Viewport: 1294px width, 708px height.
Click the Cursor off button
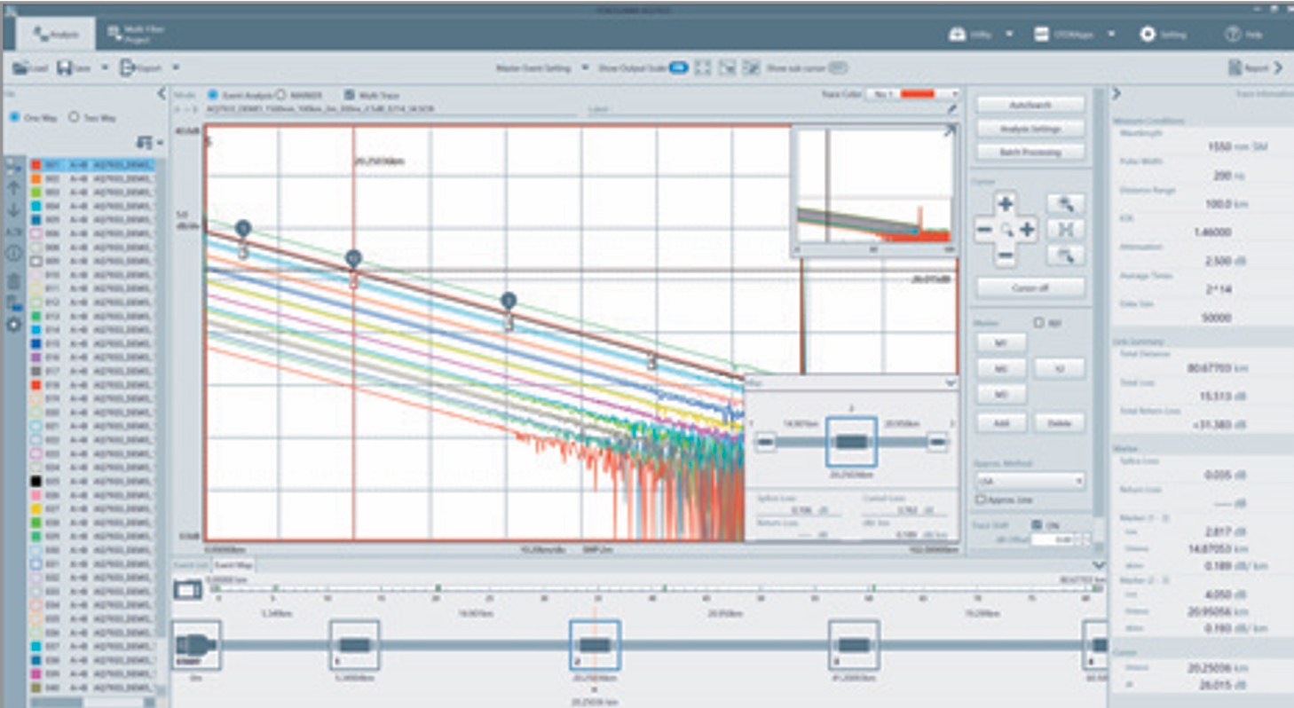(1030, 287)
